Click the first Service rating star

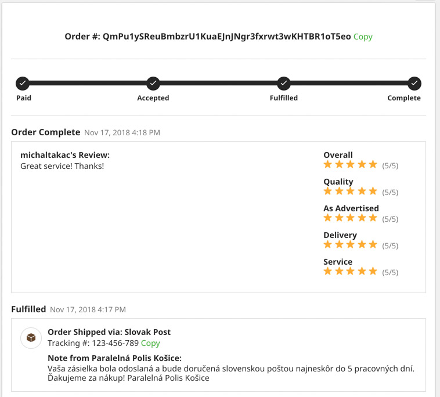(x=328, y=272)
